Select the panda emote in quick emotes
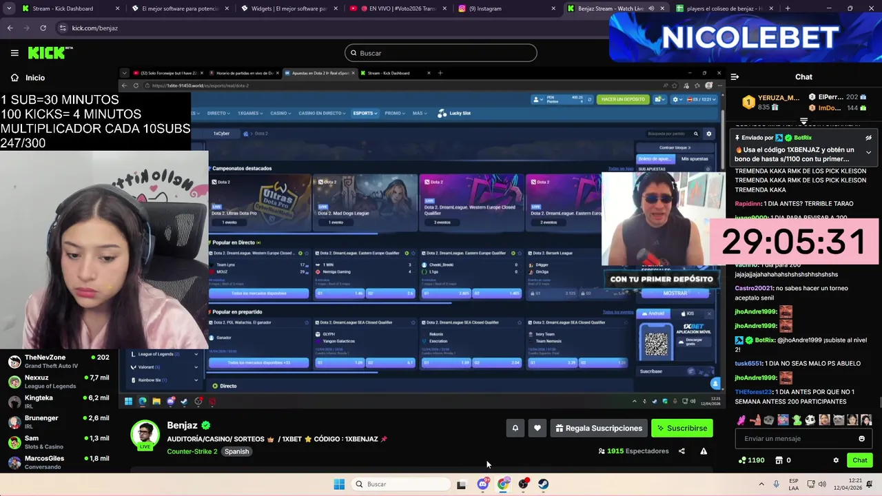882x496 pixels. (x=810, y=420)
